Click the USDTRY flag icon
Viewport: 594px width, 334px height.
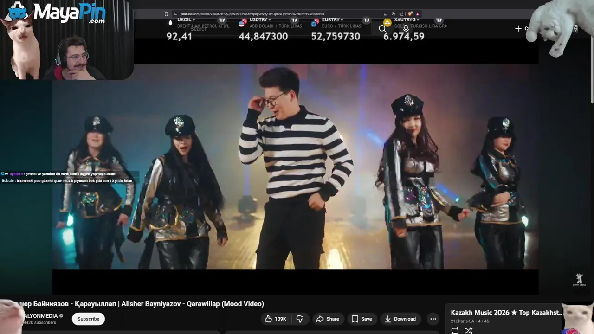tap(243, 22)
